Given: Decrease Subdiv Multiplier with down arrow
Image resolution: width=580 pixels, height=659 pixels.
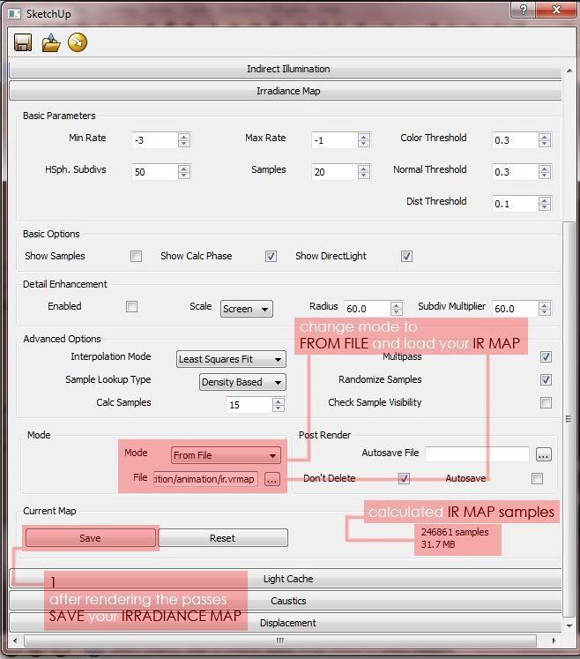Looking at the screenshot, I should point(545,312).
